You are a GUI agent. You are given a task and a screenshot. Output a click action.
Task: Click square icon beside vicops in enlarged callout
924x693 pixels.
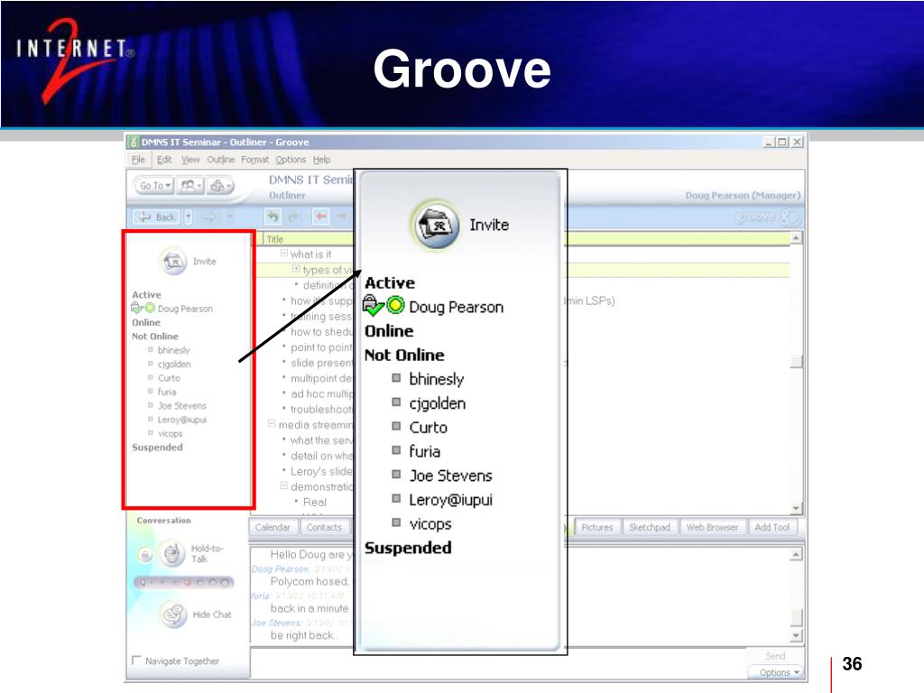coord(397,522)
